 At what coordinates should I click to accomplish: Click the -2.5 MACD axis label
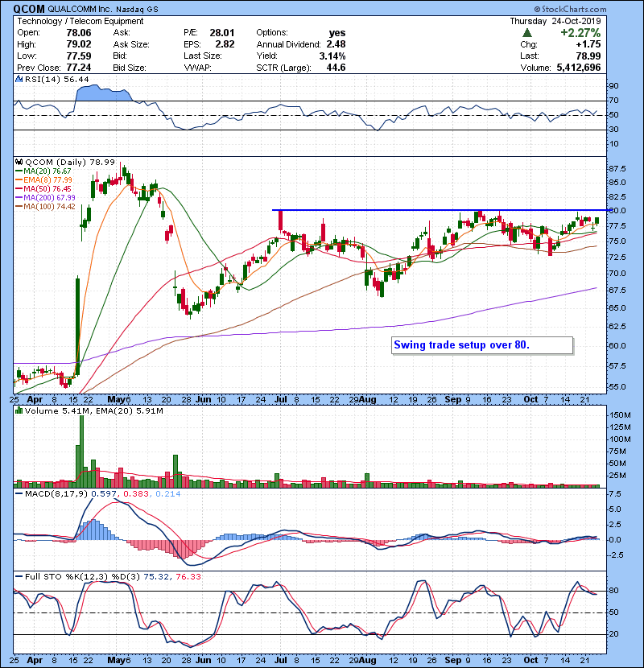click(617, 555)
